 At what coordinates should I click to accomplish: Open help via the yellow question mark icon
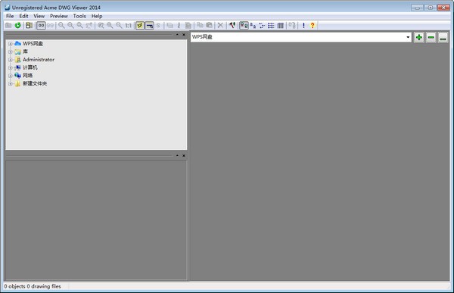pos(313,26)
